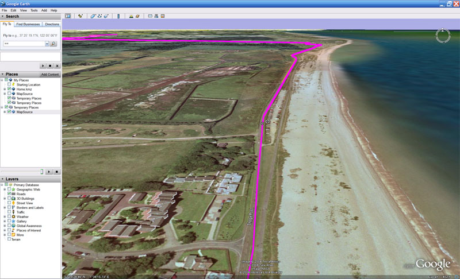Select the Add Path tool
460x279 pixels.
coord(99,16)
